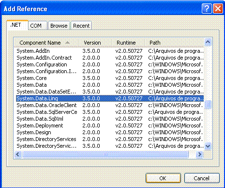Click the path of System.Data.SqlXml row
The height and width of the screenshot is (188, 225).
click(x=176, y=119)
